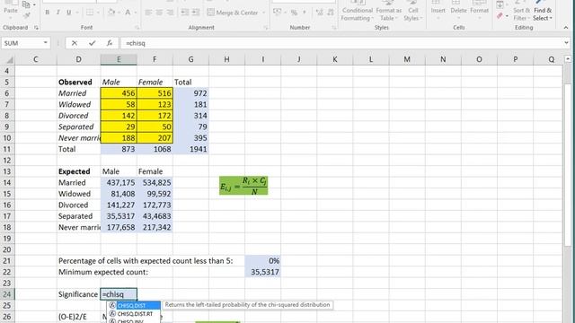
Task: Open Number format dialog launcher
Action: (333, 28)
